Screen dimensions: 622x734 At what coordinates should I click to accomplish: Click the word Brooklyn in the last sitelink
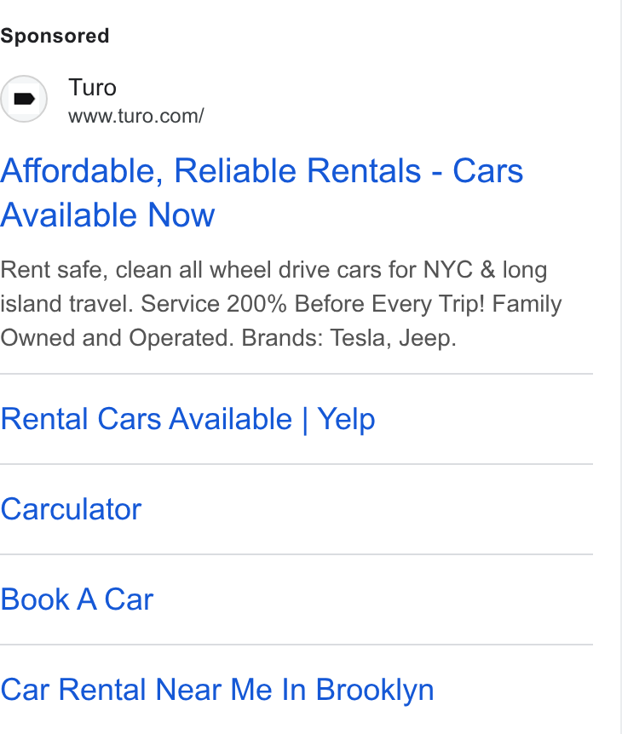pyautogui.click(x=375, y=690)
